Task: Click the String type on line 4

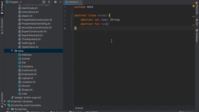Action: click(x=115, y=20)
